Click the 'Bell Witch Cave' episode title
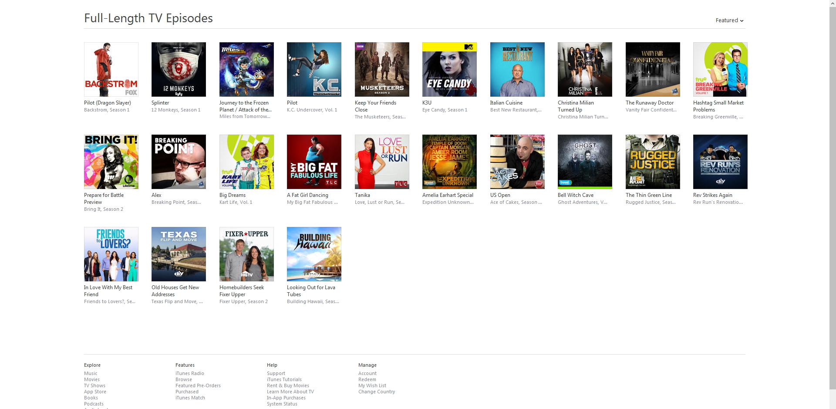The image size is (836, 409). click(x=575, y=195)
